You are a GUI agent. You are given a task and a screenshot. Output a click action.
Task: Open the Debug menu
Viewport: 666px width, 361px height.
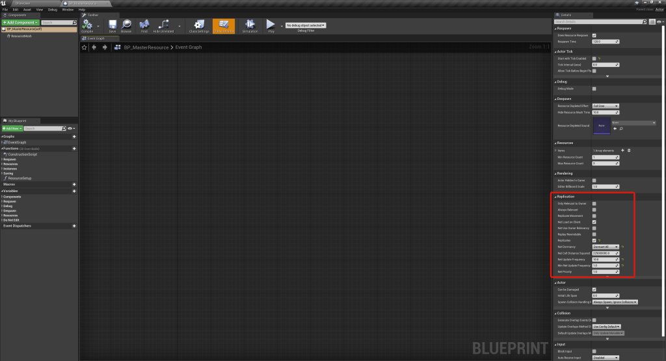pyautogui.click(x=52, y=9)
